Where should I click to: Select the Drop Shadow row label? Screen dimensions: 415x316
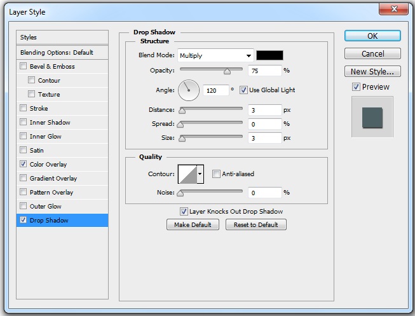pyautogui.click(x=49, y=221)
